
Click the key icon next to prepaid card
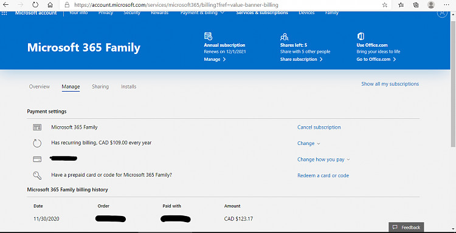pyautogui.click(x=37, y=175)
